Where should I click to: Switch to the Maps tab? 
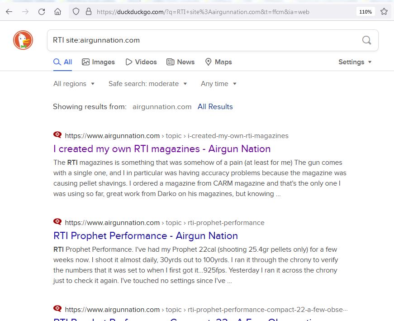pos(218,62)
